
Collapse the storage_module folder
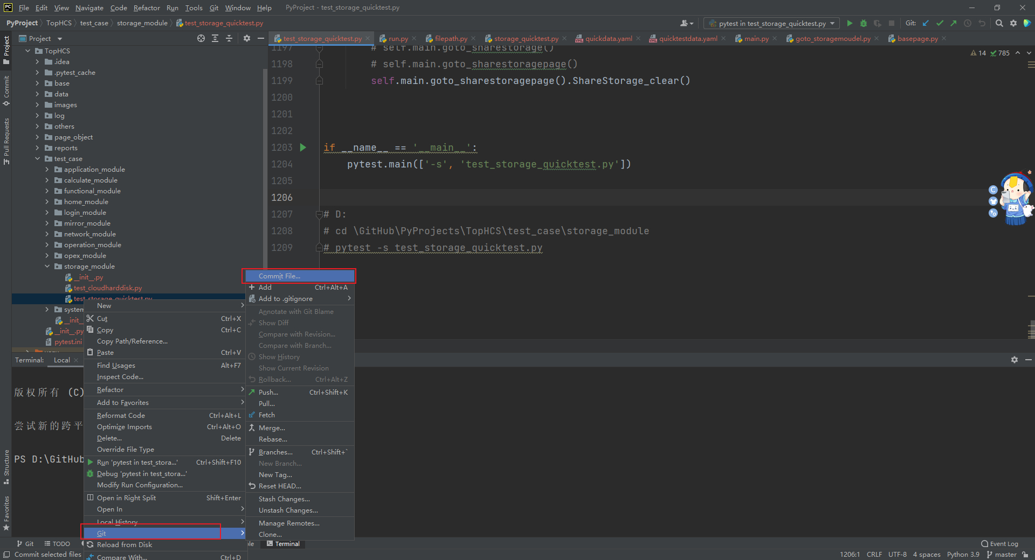(47, 267)
